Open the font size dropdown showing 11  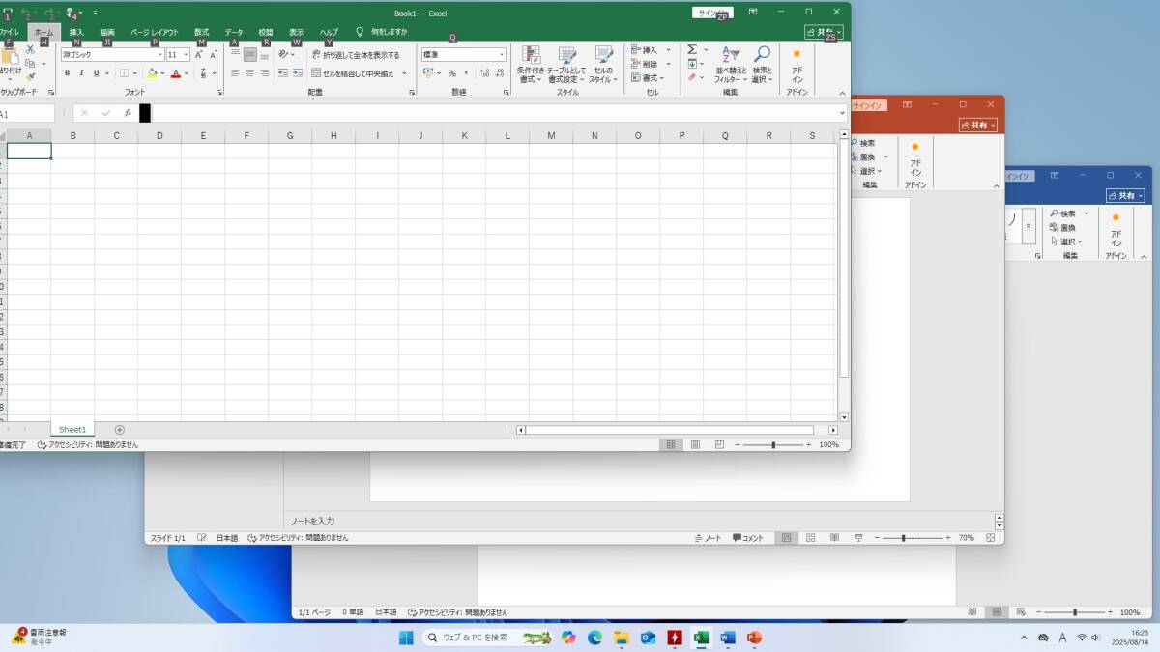tap(186, 55)
